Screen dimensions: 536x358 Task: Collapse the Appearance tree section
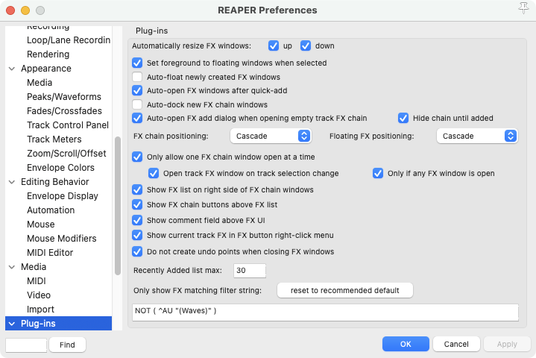pyautogui.click(x=12, y=69)
